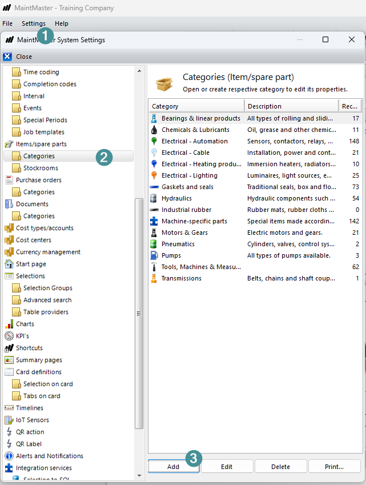Select Cost types/accounts in the tree
The image size is (366, 485).
point(45,228)
